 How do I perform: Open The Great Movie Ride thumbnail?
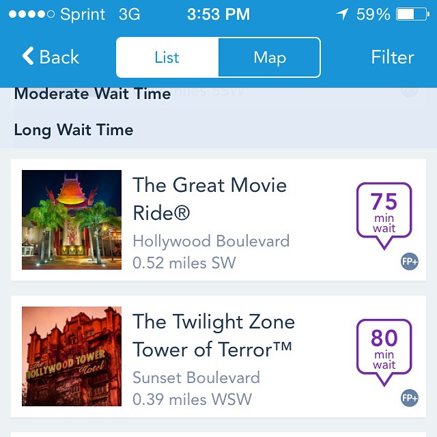(x=72, y=220)
